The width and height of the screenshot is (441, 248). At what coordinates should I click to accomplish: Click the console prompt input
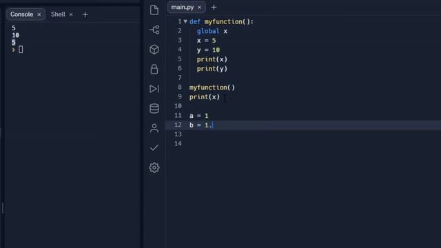(21, 50)
